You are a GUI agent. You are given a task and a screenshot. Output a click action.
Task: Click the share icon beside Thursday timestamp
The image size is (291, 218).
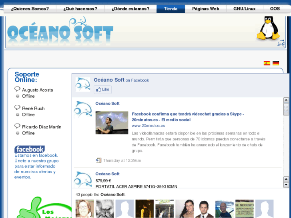pos(98,160)
